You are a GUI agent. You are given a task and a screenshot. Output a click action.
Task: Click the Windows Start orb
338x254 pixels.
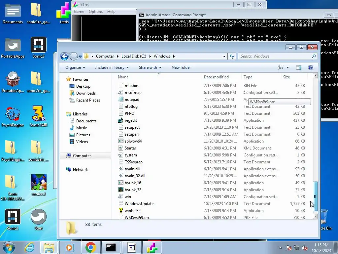coord(9,247)
